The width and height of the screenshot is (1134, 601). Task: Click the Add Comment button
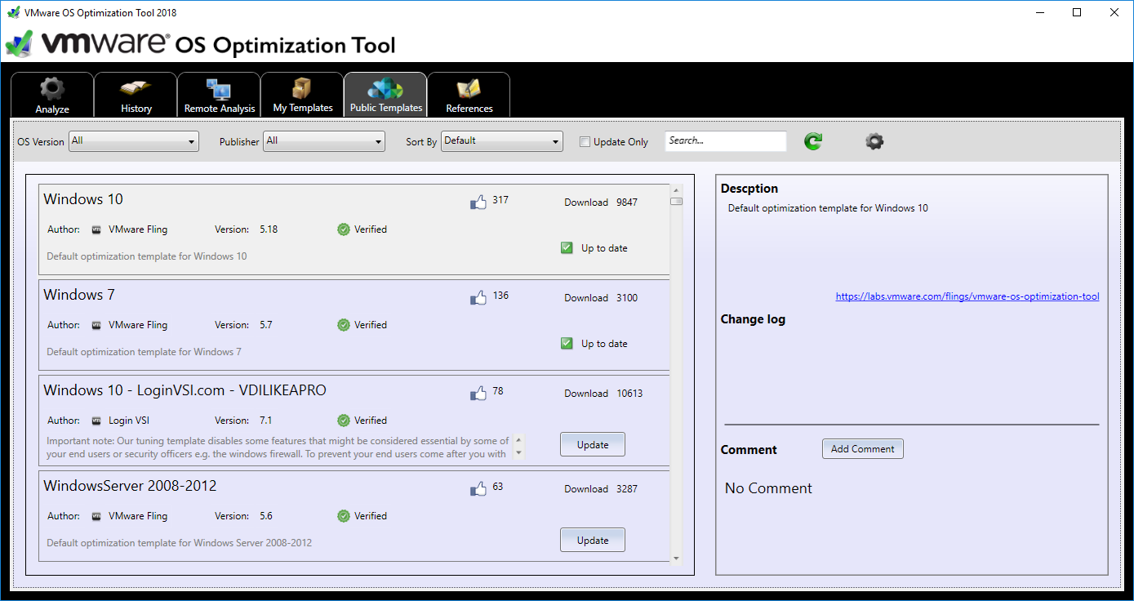point(863,449)
